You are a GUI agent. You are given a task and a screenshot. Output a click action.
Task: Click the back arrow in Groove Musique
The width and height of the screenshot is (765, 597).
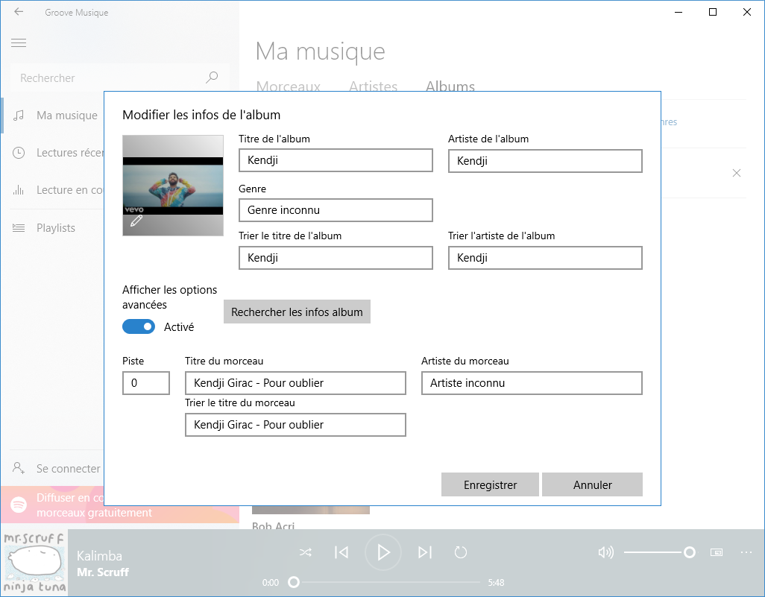(x=19, y=12)
